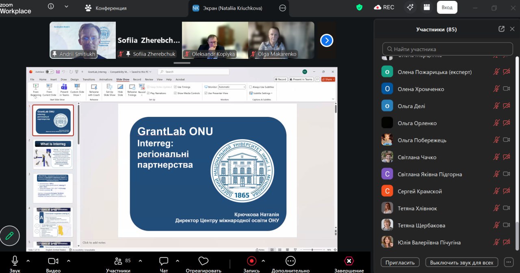
Task: Toggle the camera (Видео) button
Action: [x=53, y=261]
